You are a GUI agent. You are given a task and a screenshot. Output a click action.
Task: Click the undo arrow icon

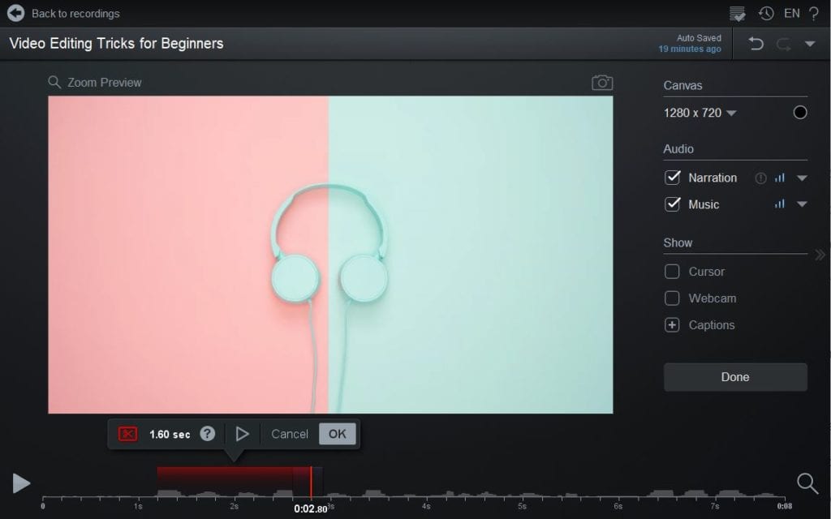(756, 44)
